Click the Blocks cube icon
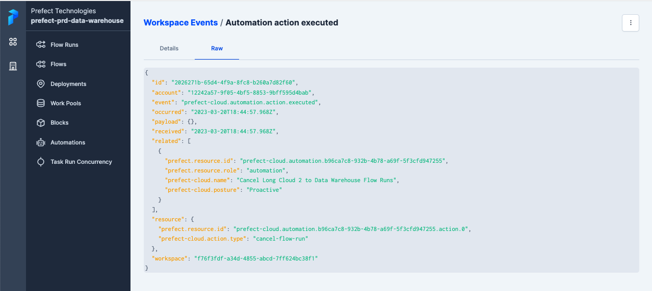The height and width of the screenshot is (291, 652). pyautogui.click(x=41, y=123)
